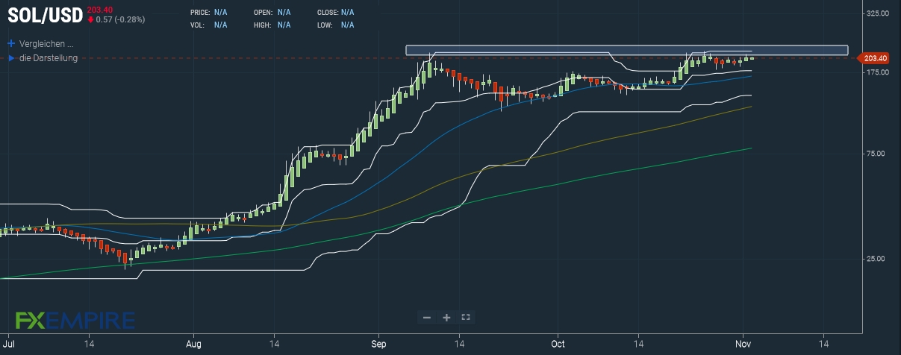
Task: Click the HIGH N/A readout
Action: pos(272,25)
